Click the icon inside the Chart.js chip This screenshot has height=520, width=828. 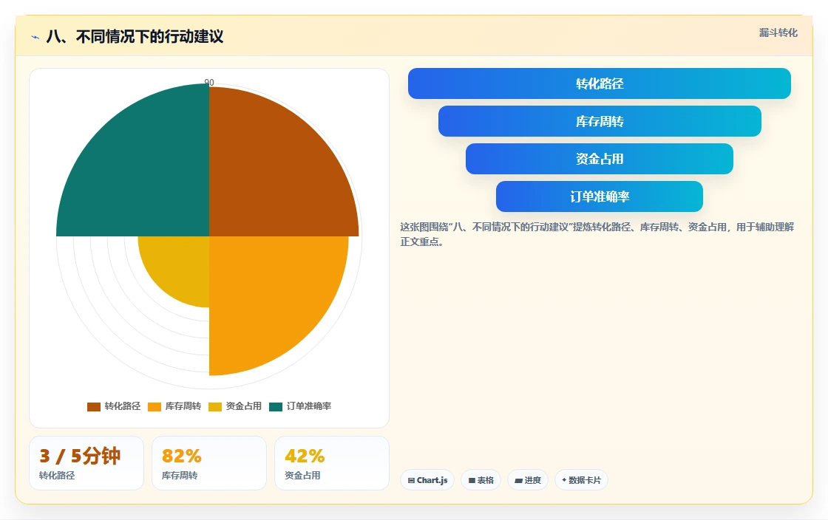[411, 480]
